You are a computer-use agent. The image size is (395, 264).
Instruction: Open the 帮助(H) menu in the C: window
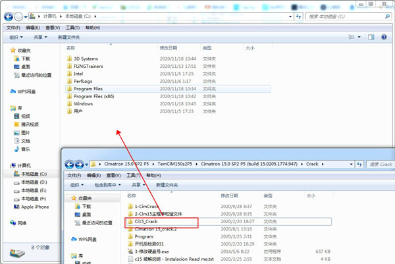(x=93, y=28)
